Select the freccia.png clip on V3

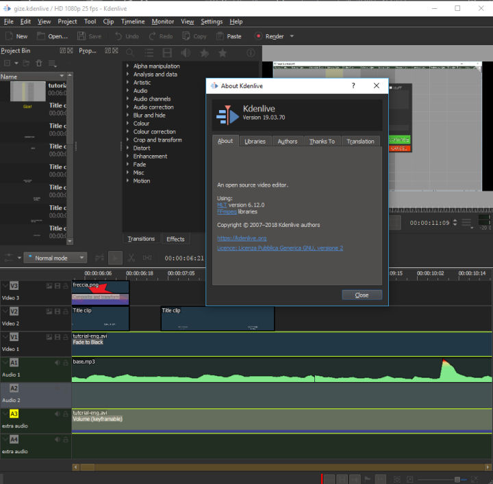point(100,287)
